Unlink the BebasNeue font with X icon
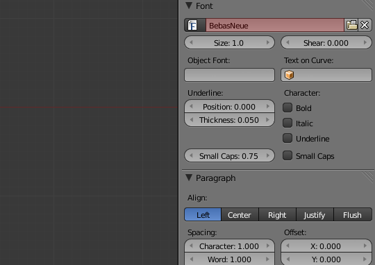This screenshot has height=265, width=375. coord(365,25)
